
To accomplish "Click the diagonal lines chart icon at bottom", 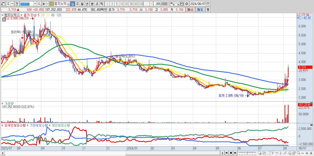I will 285,153.
